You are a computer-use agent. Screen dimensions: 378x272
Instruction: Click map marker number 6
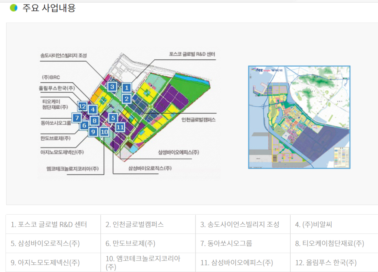(x=84, y=125)
